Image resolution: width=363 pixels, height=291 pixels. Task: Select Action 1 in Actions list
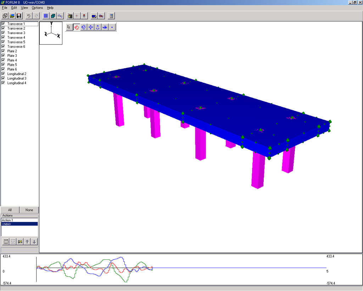[19, 220]
